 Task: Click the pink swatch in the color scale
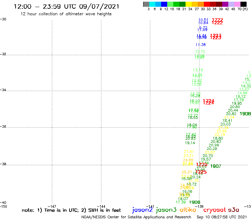click(x=237, y=4)
